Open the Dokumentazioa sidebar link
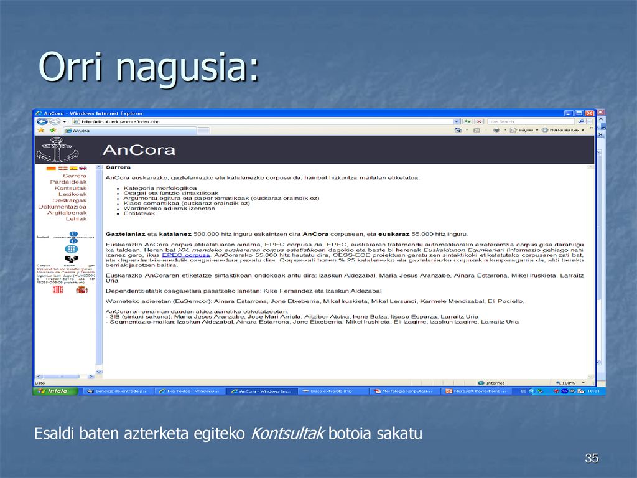This screenshot has width=637, height=478. tap(62, 207)
